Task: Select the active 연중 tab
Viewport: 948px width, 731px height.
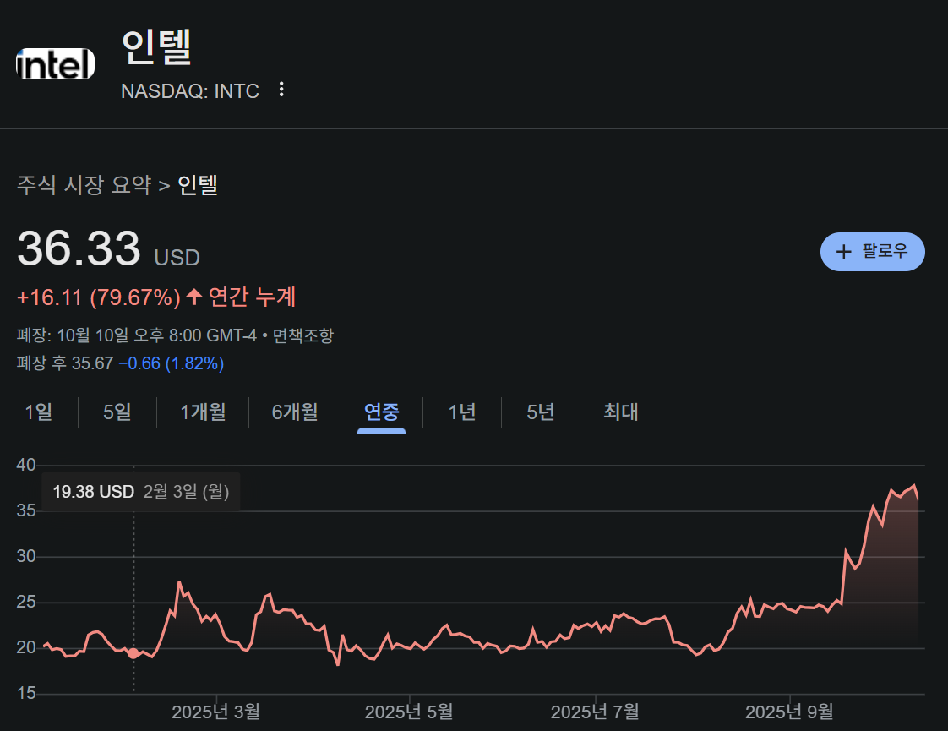Action: point(381,412)
